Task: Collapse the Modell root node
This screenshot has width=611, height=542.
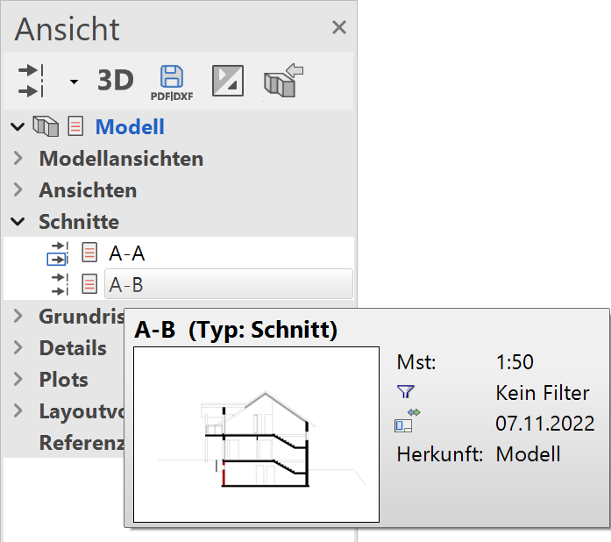Action: [x=18, y=126]
